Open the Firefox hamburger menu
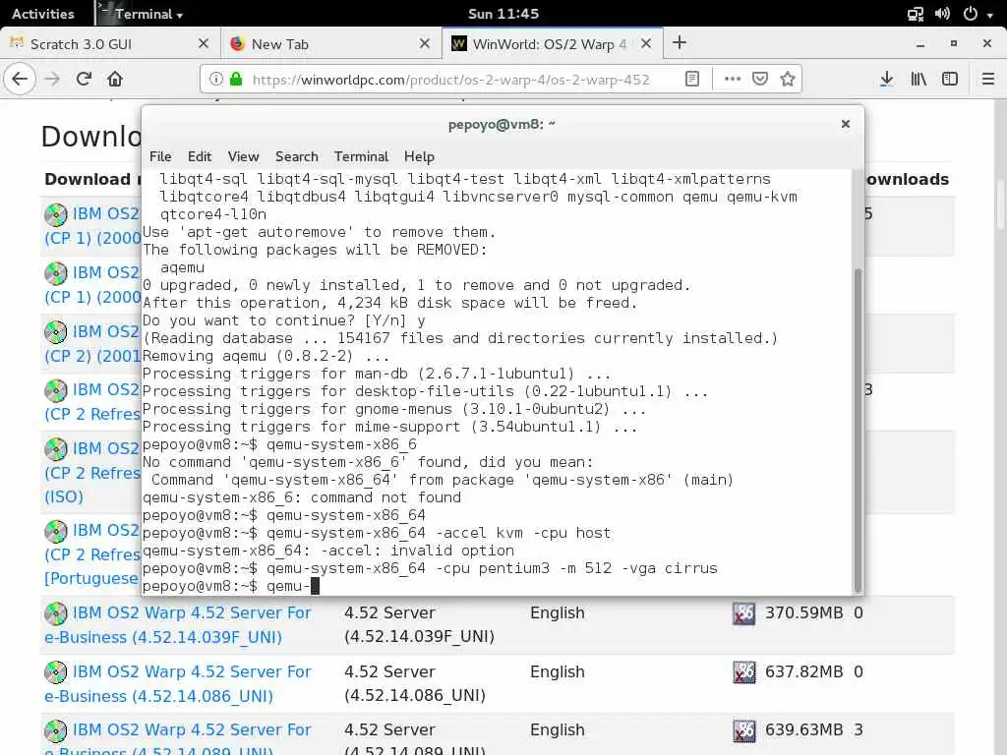This screenshot has height=755, width=1007. point(988,79)
